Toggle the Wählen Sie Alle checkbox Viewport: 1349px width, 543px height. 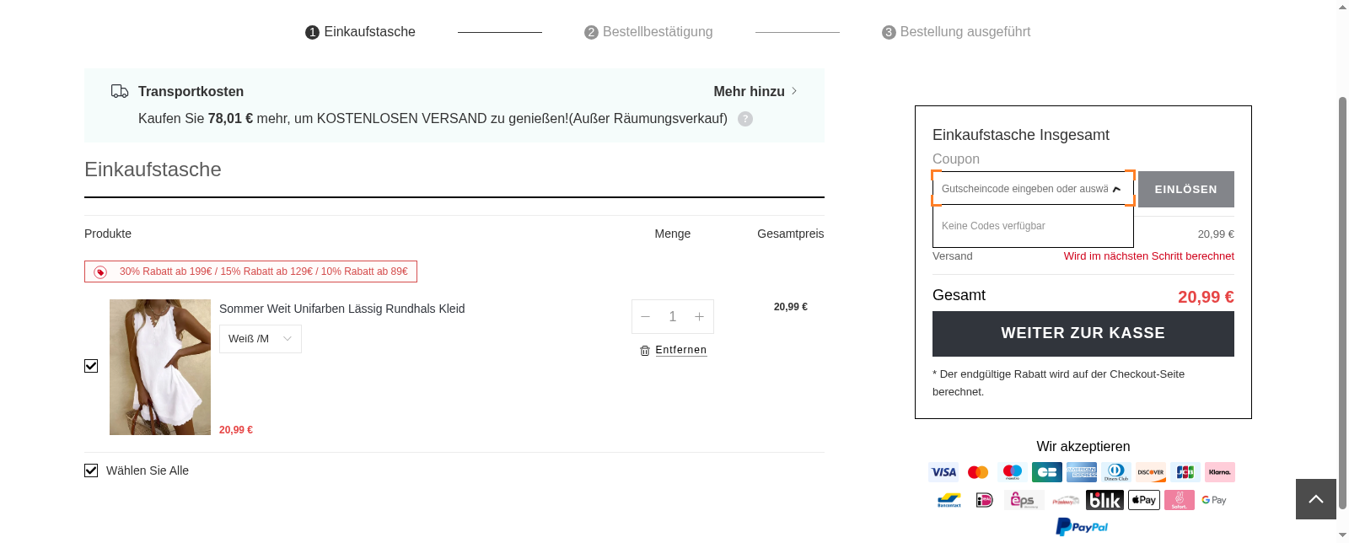click(90, 470)
